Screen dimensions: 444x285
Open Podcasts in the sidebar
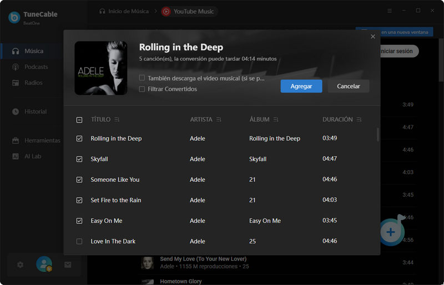(36, 67)
